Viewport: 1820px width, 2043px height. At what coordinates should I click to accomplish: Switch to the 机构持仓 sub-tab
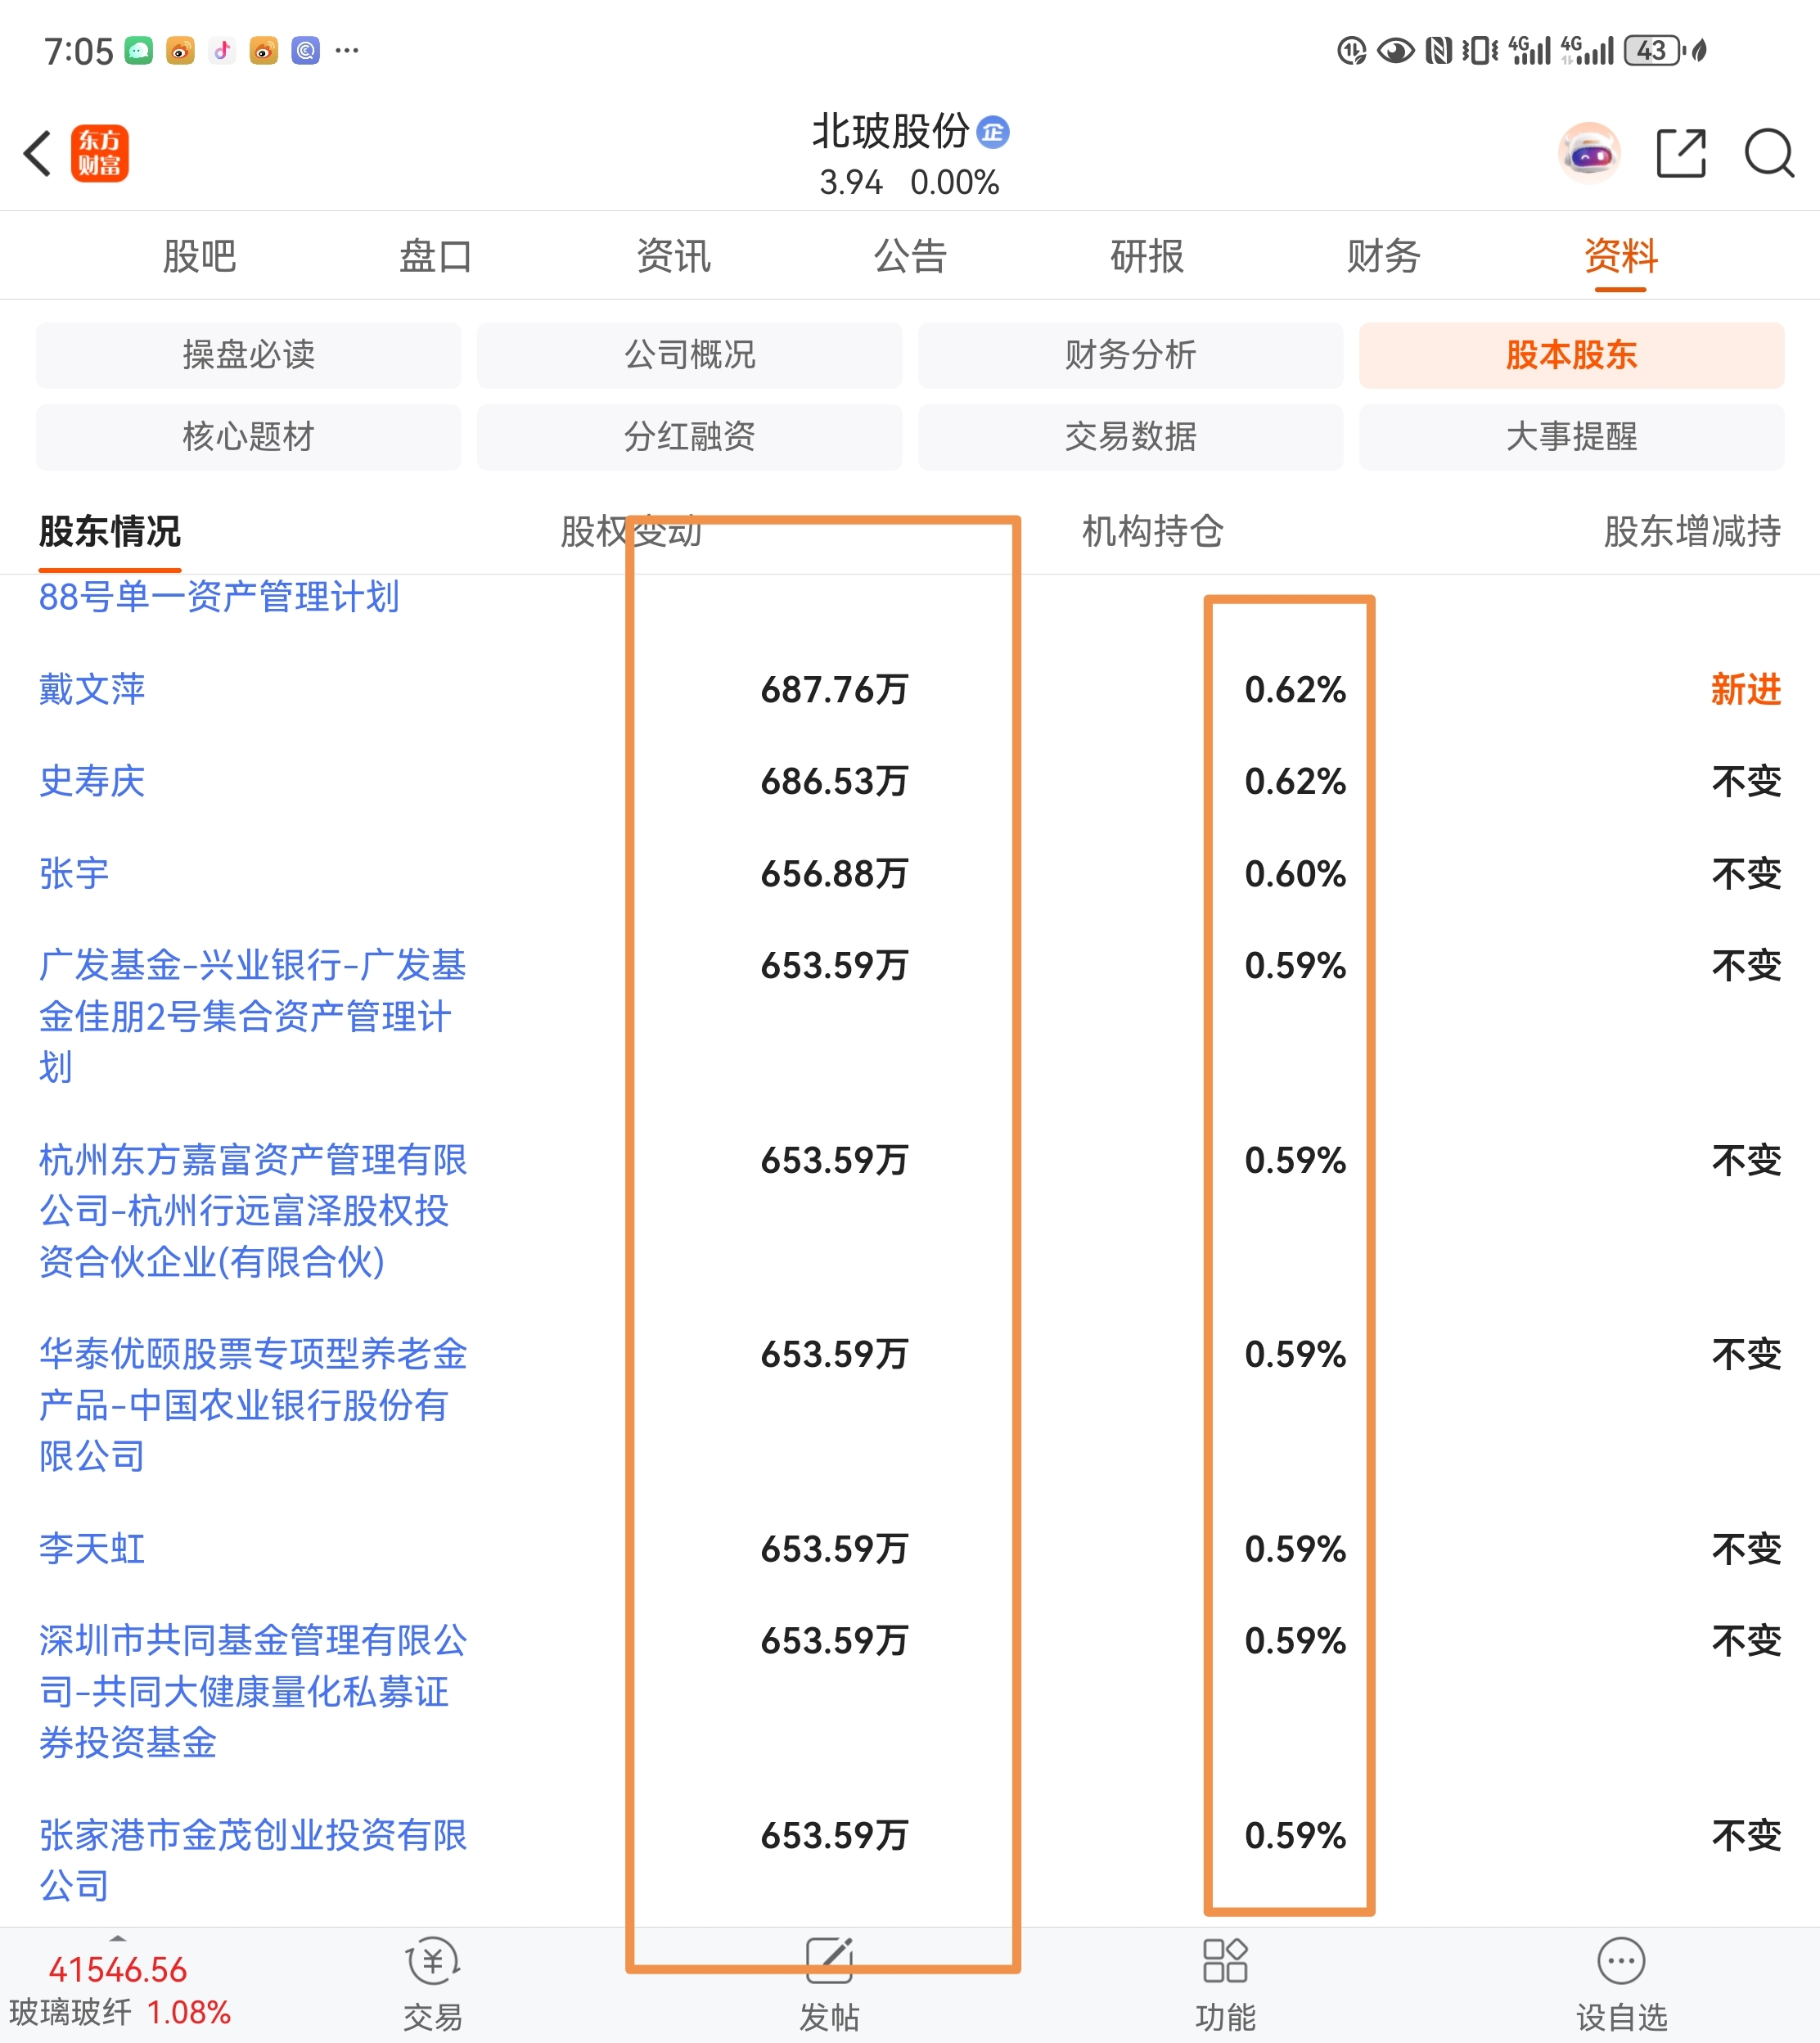pyautogui.click(x=1152, y=531)
